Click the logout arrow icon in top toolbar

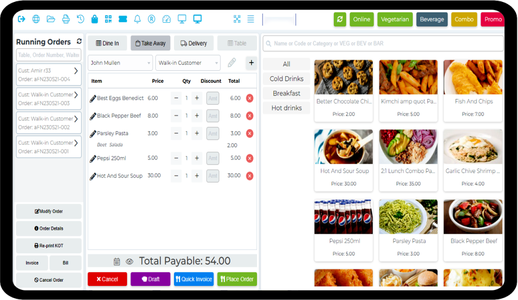click(x=21, y=19)
